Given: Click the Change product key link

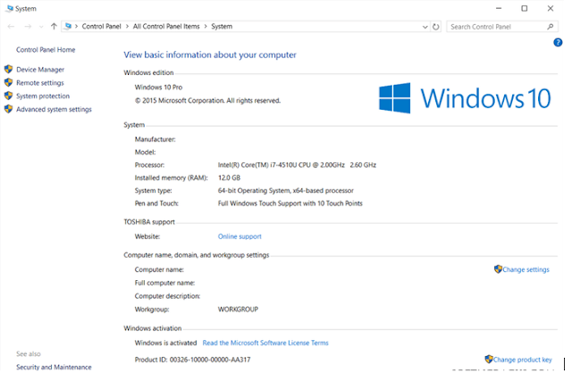Looking at the screenshot, I should click(522, 360).
